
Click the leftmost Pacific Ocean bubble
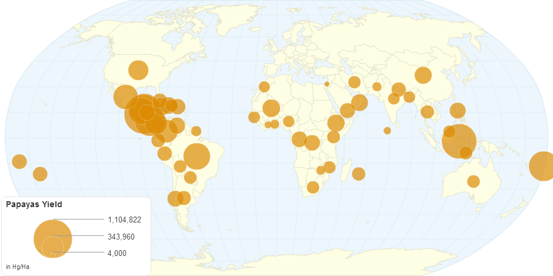[19, 161]
